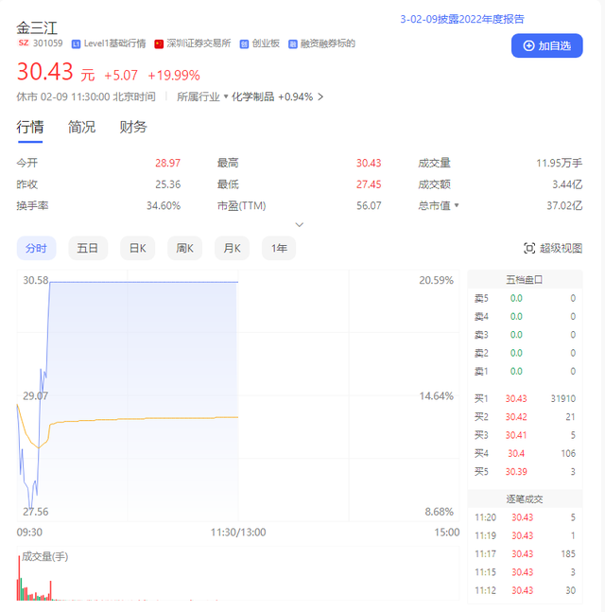Open the 化学制品 industry link
Image resolution: width=605 pixels, height=612 pixels.
[x=252, y=96]
